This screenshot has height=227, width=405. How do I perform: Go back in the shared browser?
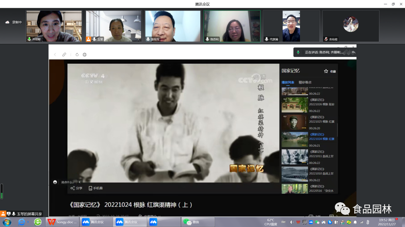tap(55, 55)
